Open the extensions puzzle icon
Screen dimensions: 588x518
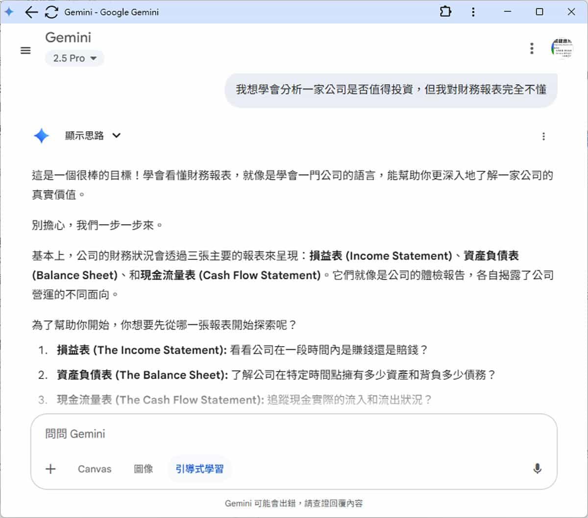click(445, 12)
